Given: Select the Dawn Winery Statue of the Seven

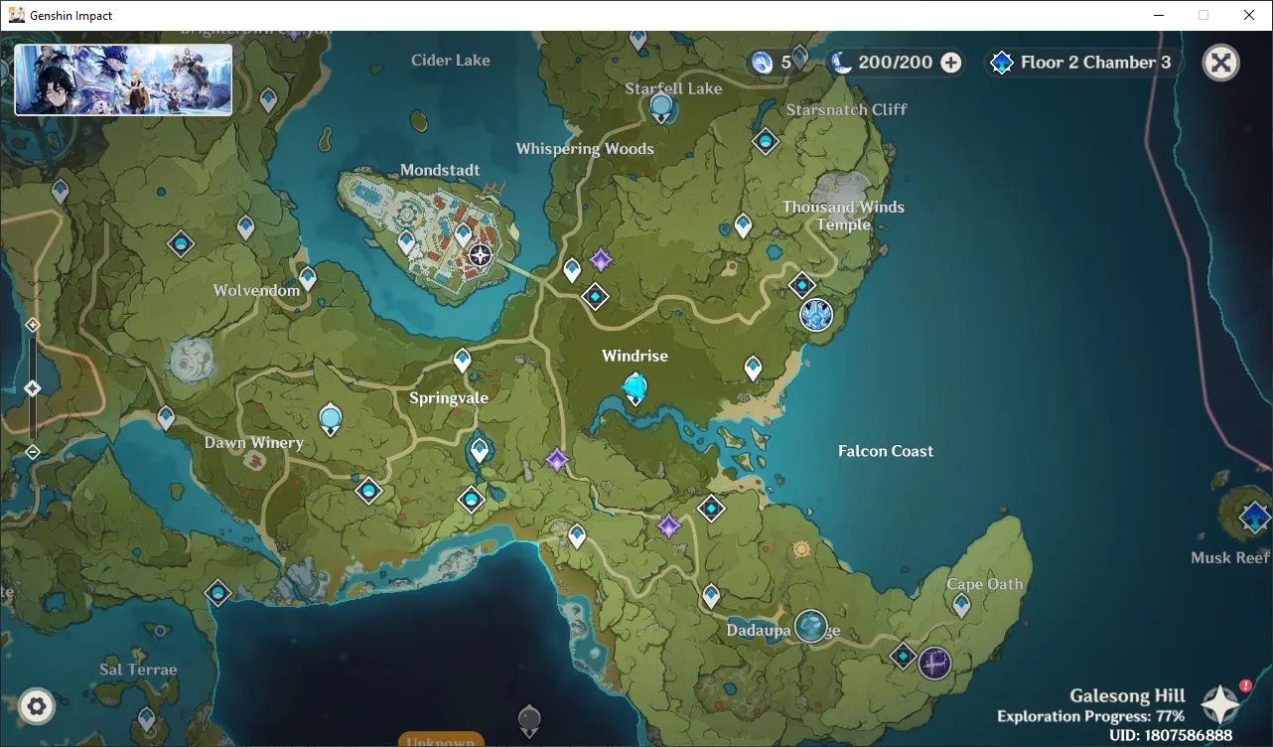Looking at the screenshot, I should [x=331, y=419].
